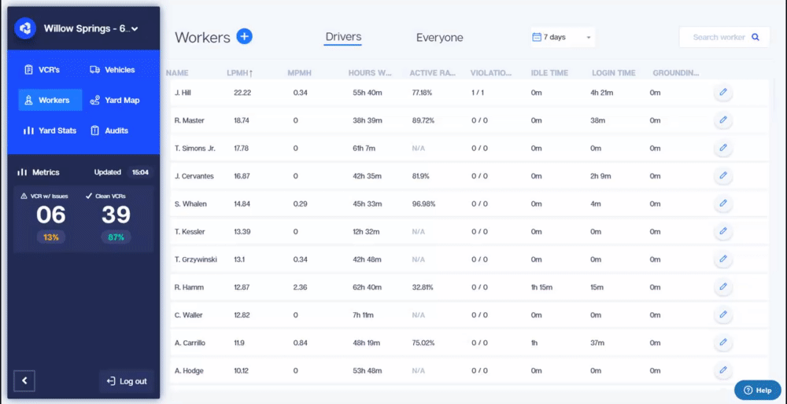787x404 pixels.
Task: Open the Vehicles section
Action: point(113,70)
